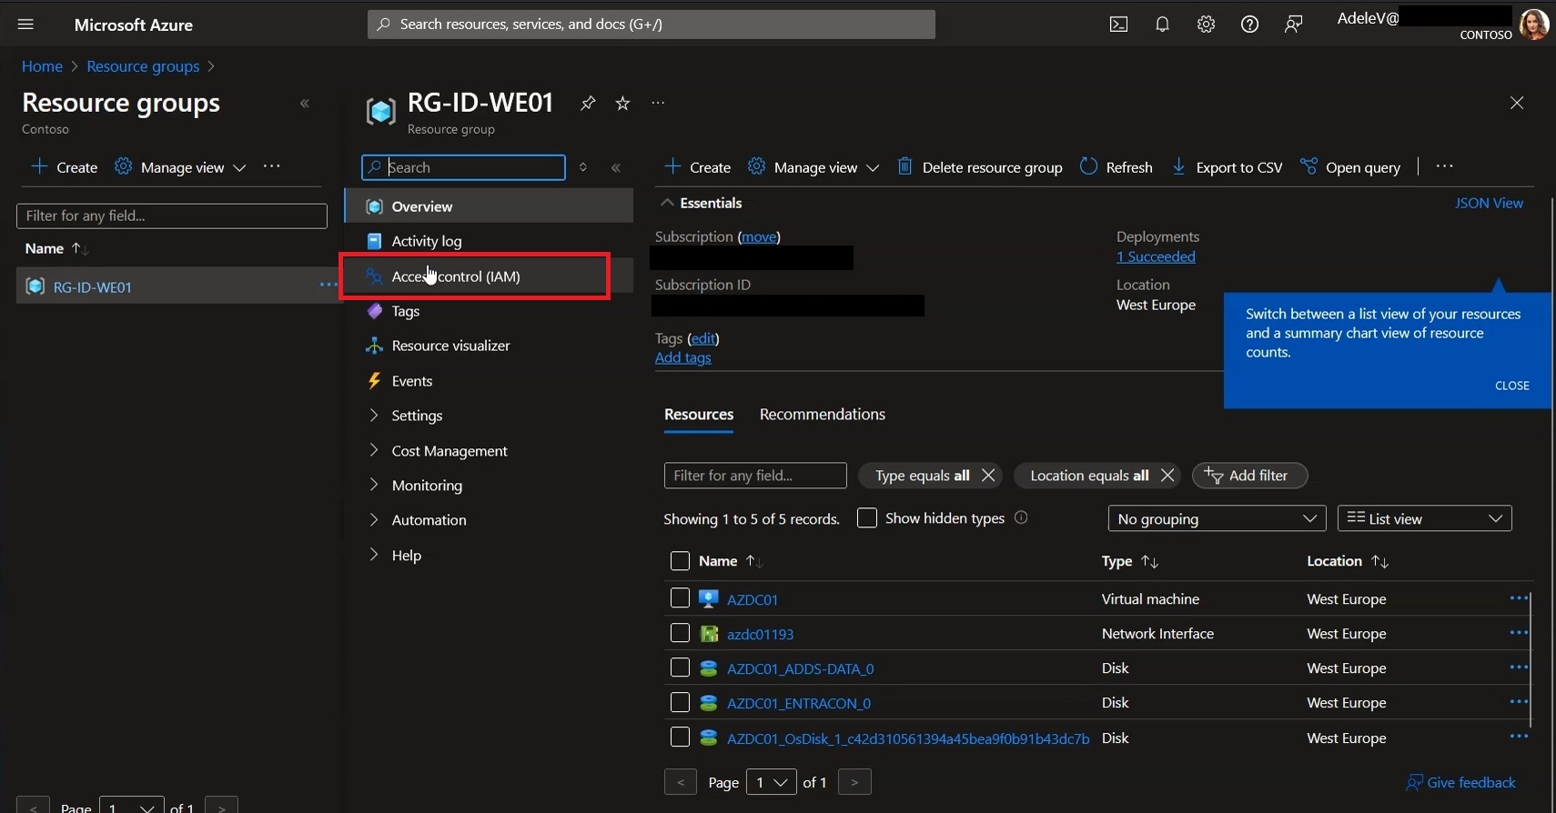Open the help question mark icon
Image resolution: width=1556 pixels, height=813 pixels.
(x=1249, y=25)
